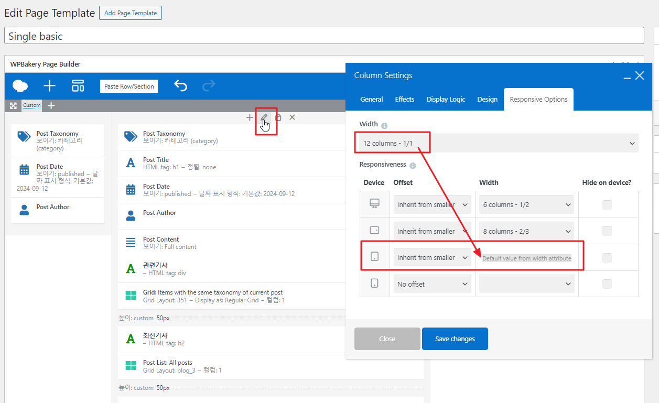
Task: Click the Post Taxonomy tag icon in left column
Action: pos(24,137)
